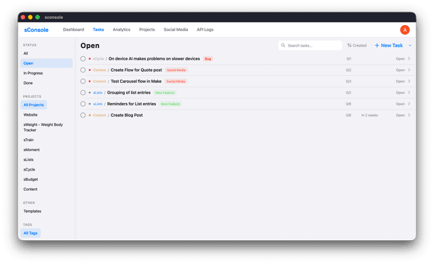This screenshot has width=434, height=264.
Task: Open the Social Media tab
Action: coord(176,30)
